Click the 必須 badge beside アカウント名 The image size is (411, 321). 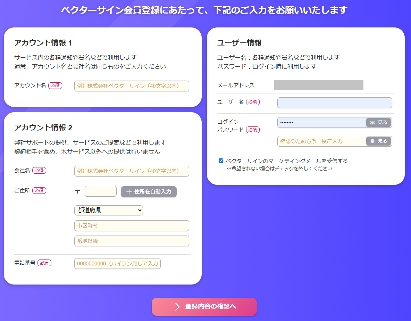pos(55,85)
